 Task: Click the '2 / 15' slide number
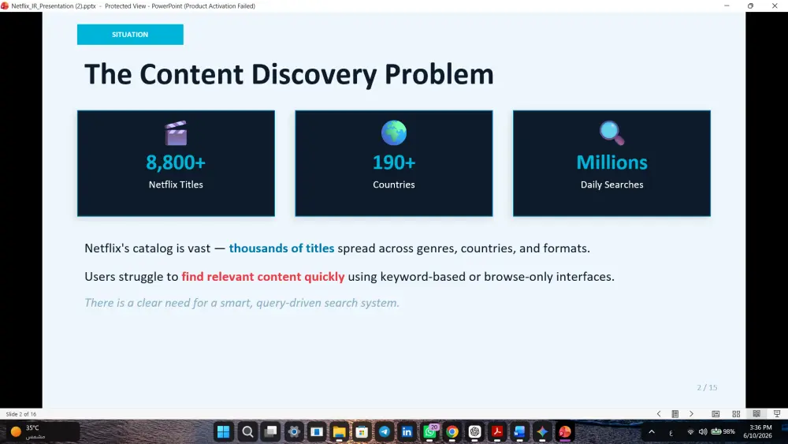pos(707,387)
